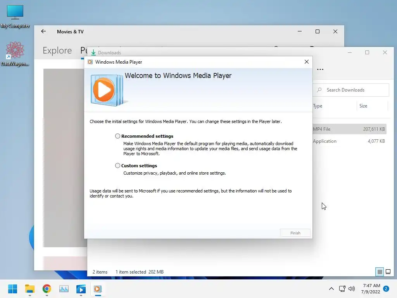Click the Finish button in Media Player
Image resolution: width=397 pixels, height=298 pixels.
click(x=295, y=233)
